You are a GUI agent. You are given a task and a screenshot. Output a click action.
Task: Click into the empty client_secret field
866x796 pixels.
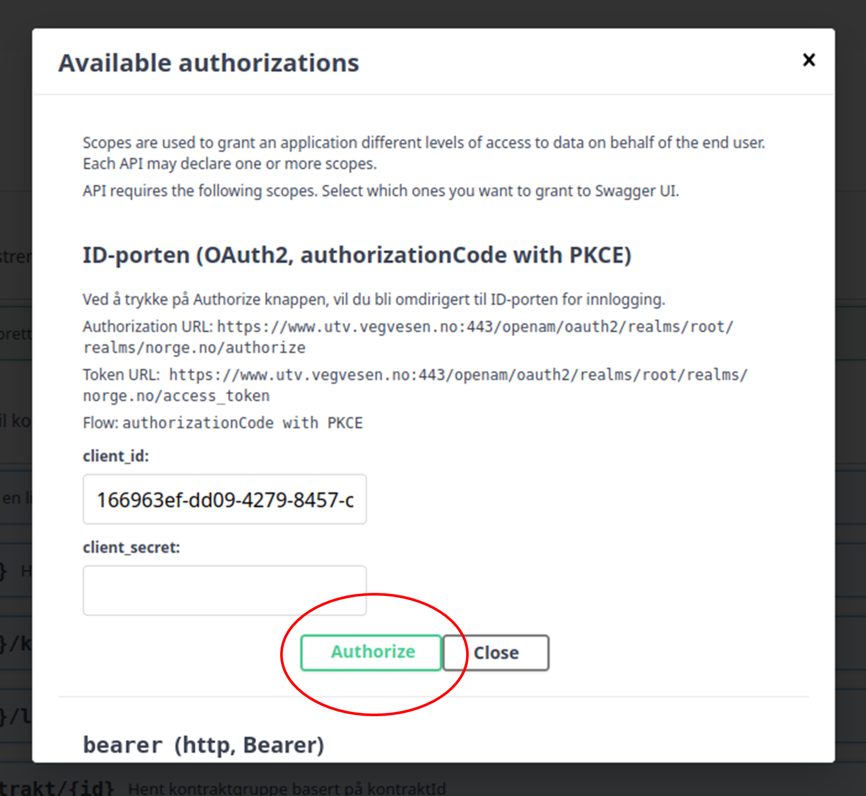tap(224, 590)
